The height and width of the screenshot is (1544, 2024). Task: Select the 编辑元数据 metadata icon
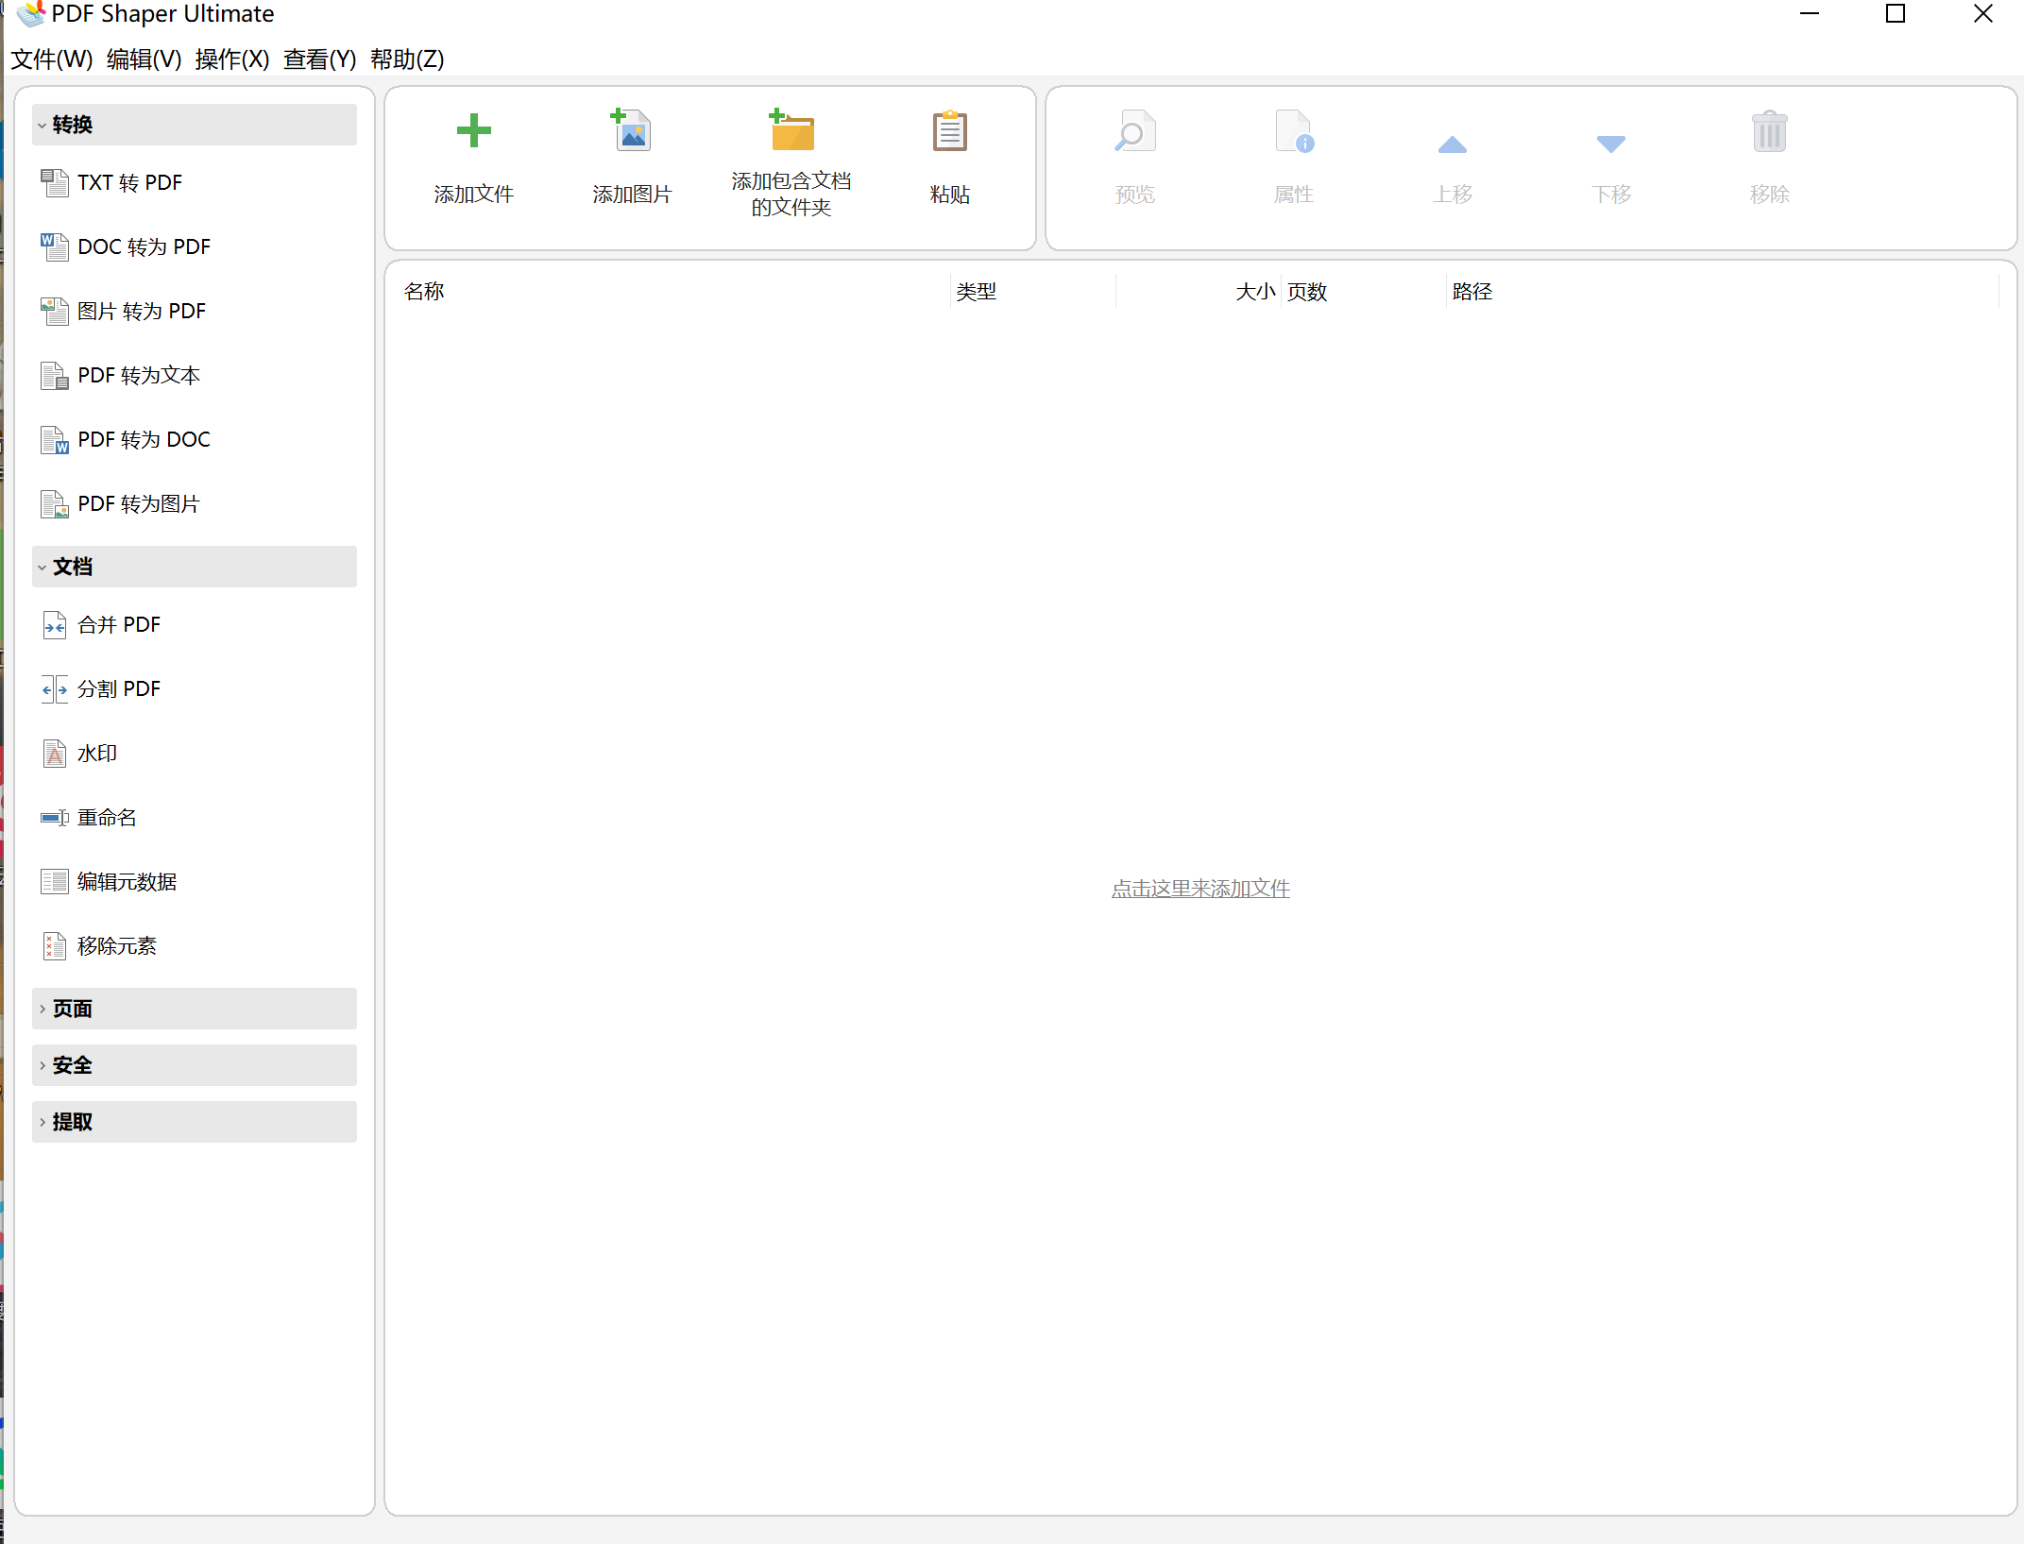point(55,881)
